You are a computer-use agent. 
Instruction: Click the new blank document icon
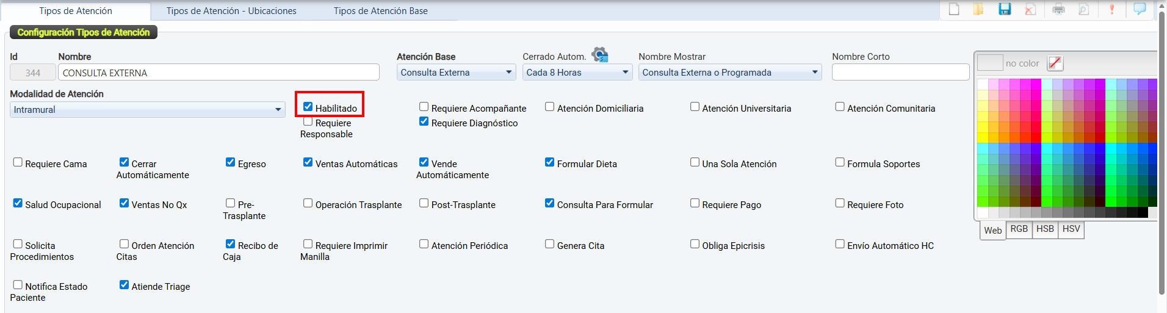pyautogui.click(x=954, y=9)
